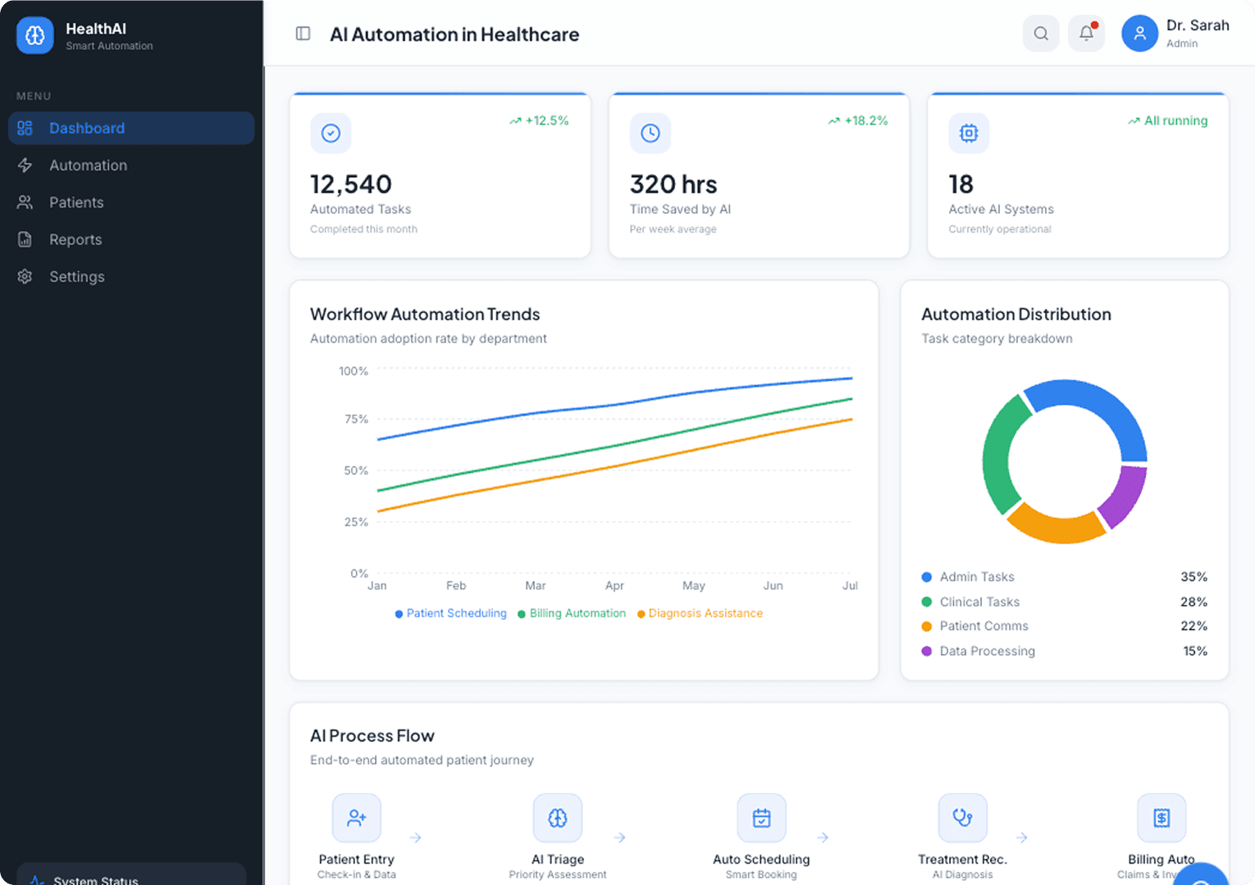Click the Treatment Rec. stethoscope icon
Screen dimensions: 1255x885
click(962, 817)
